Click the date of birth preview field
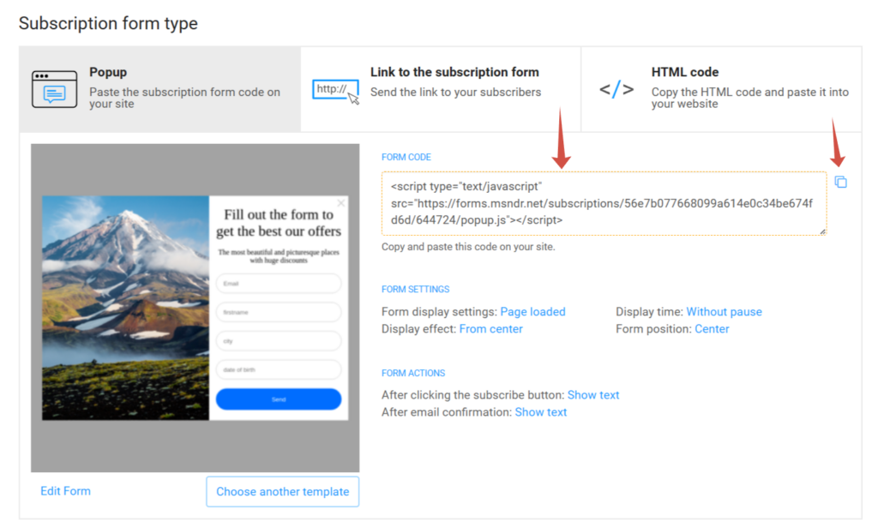The height and width of the screenshot is (522, 878). (279, 369)
